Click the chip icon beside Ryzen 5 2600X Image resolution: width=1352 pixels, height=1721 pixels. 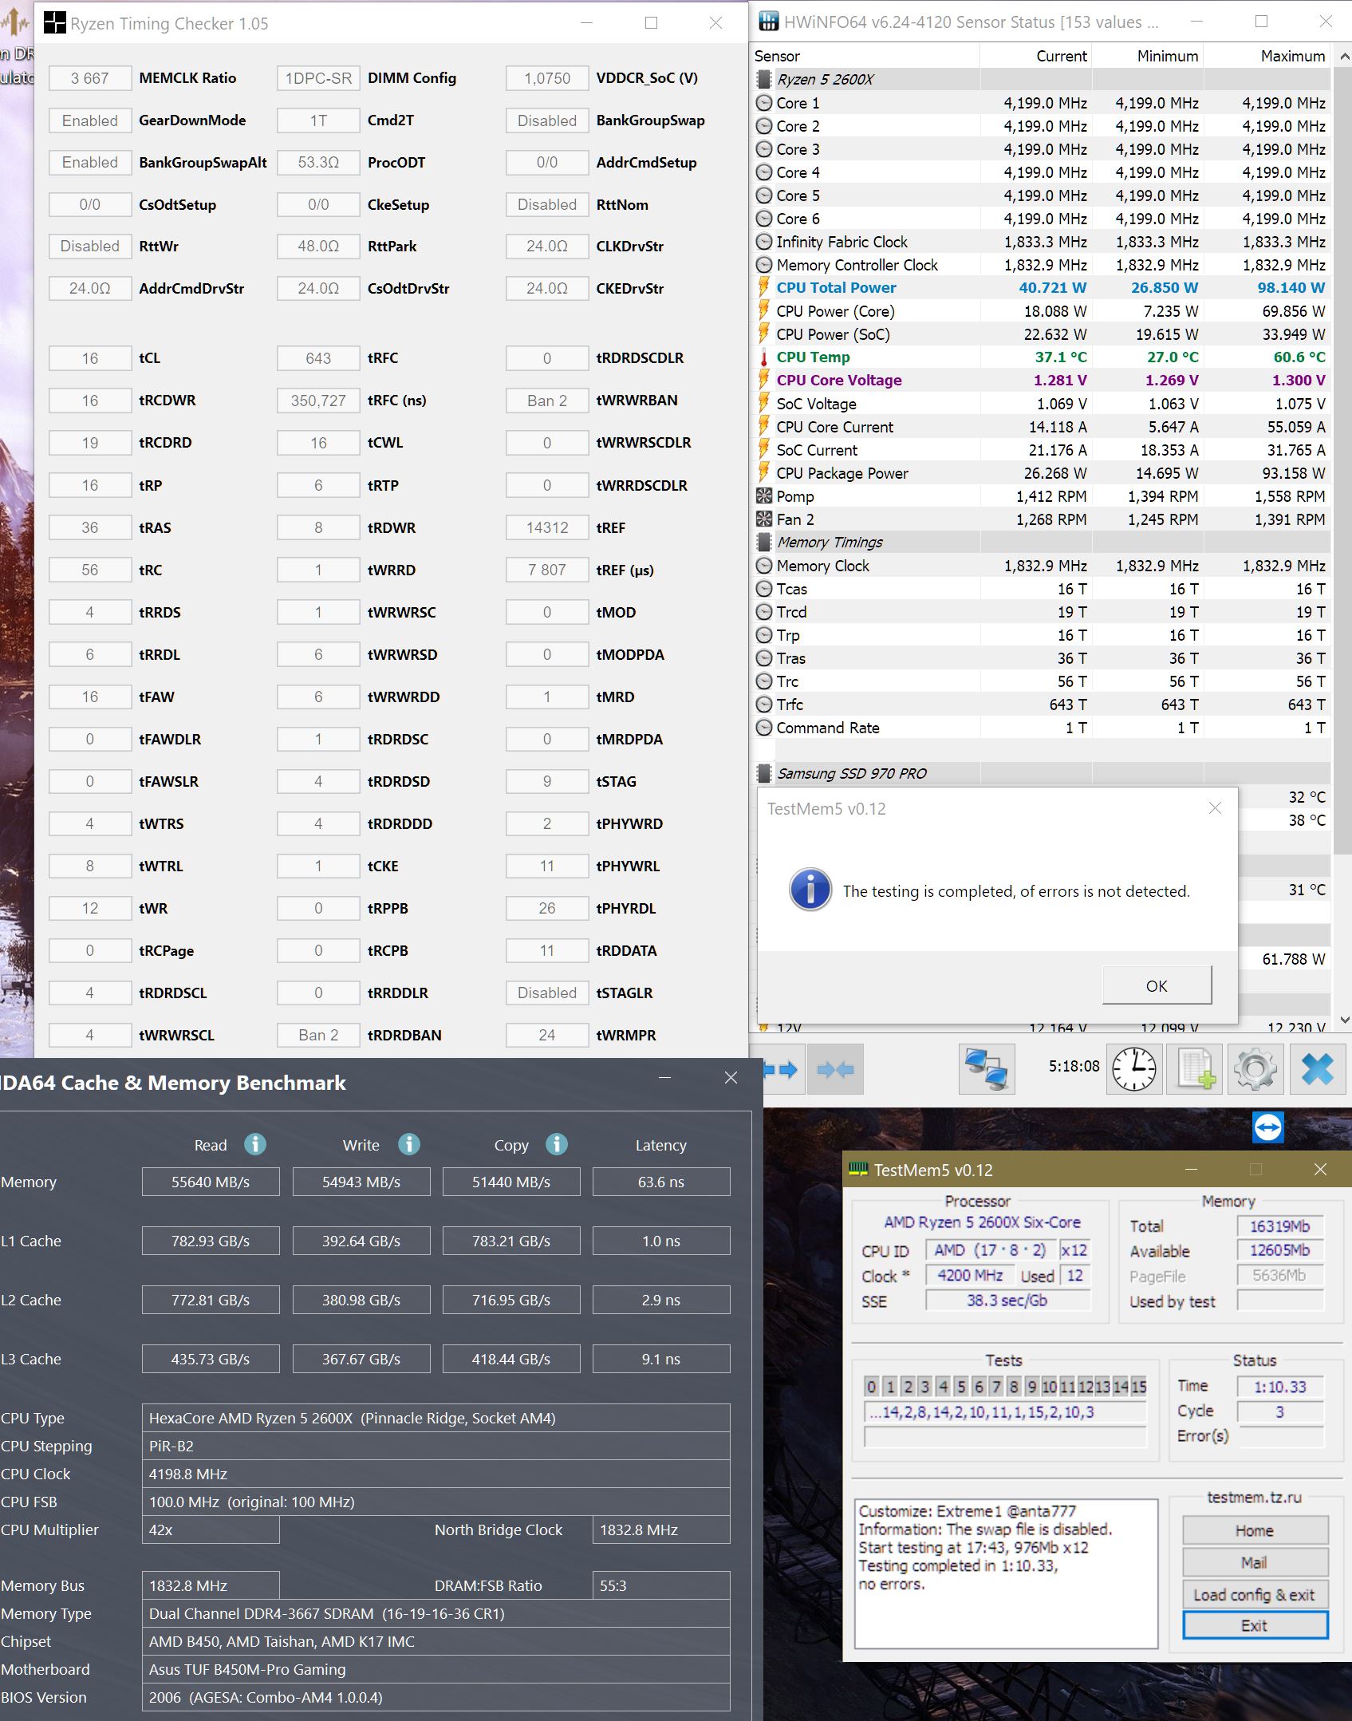(x=764, y=79)
